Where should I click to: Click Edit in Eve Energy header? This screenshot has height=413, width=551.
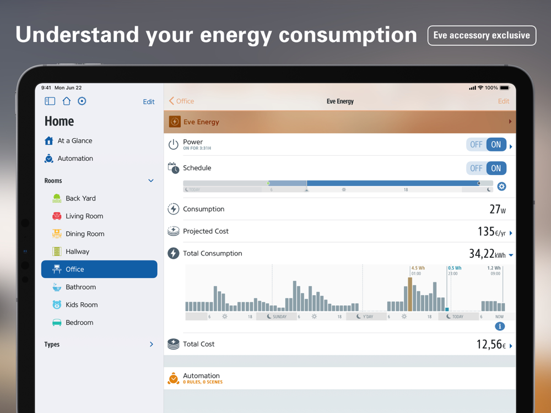504,101
